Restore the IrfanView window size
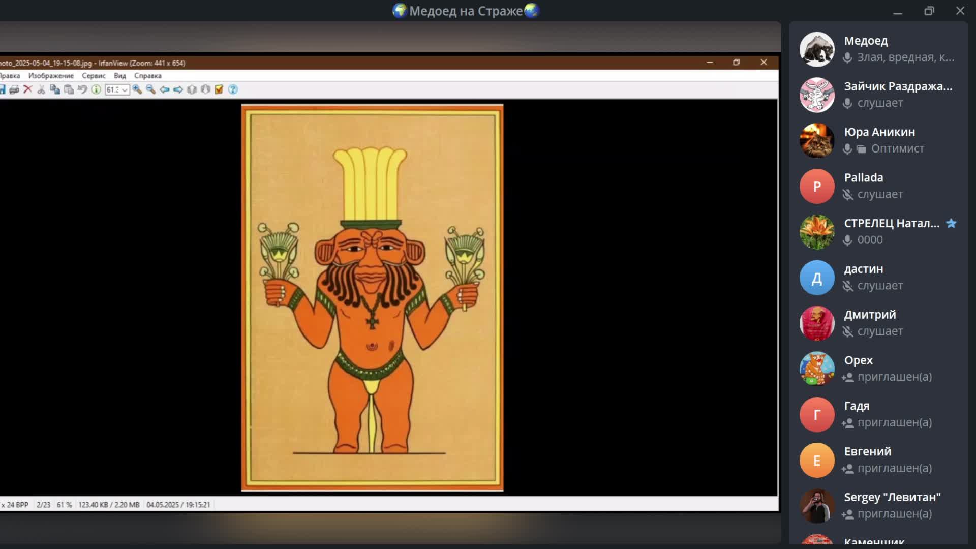This screenshot has width=976, height=549. tap(736, 63)
